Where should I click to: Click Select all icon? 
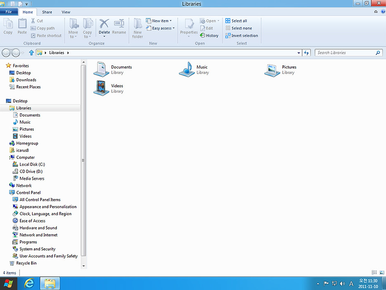[228, 21]
